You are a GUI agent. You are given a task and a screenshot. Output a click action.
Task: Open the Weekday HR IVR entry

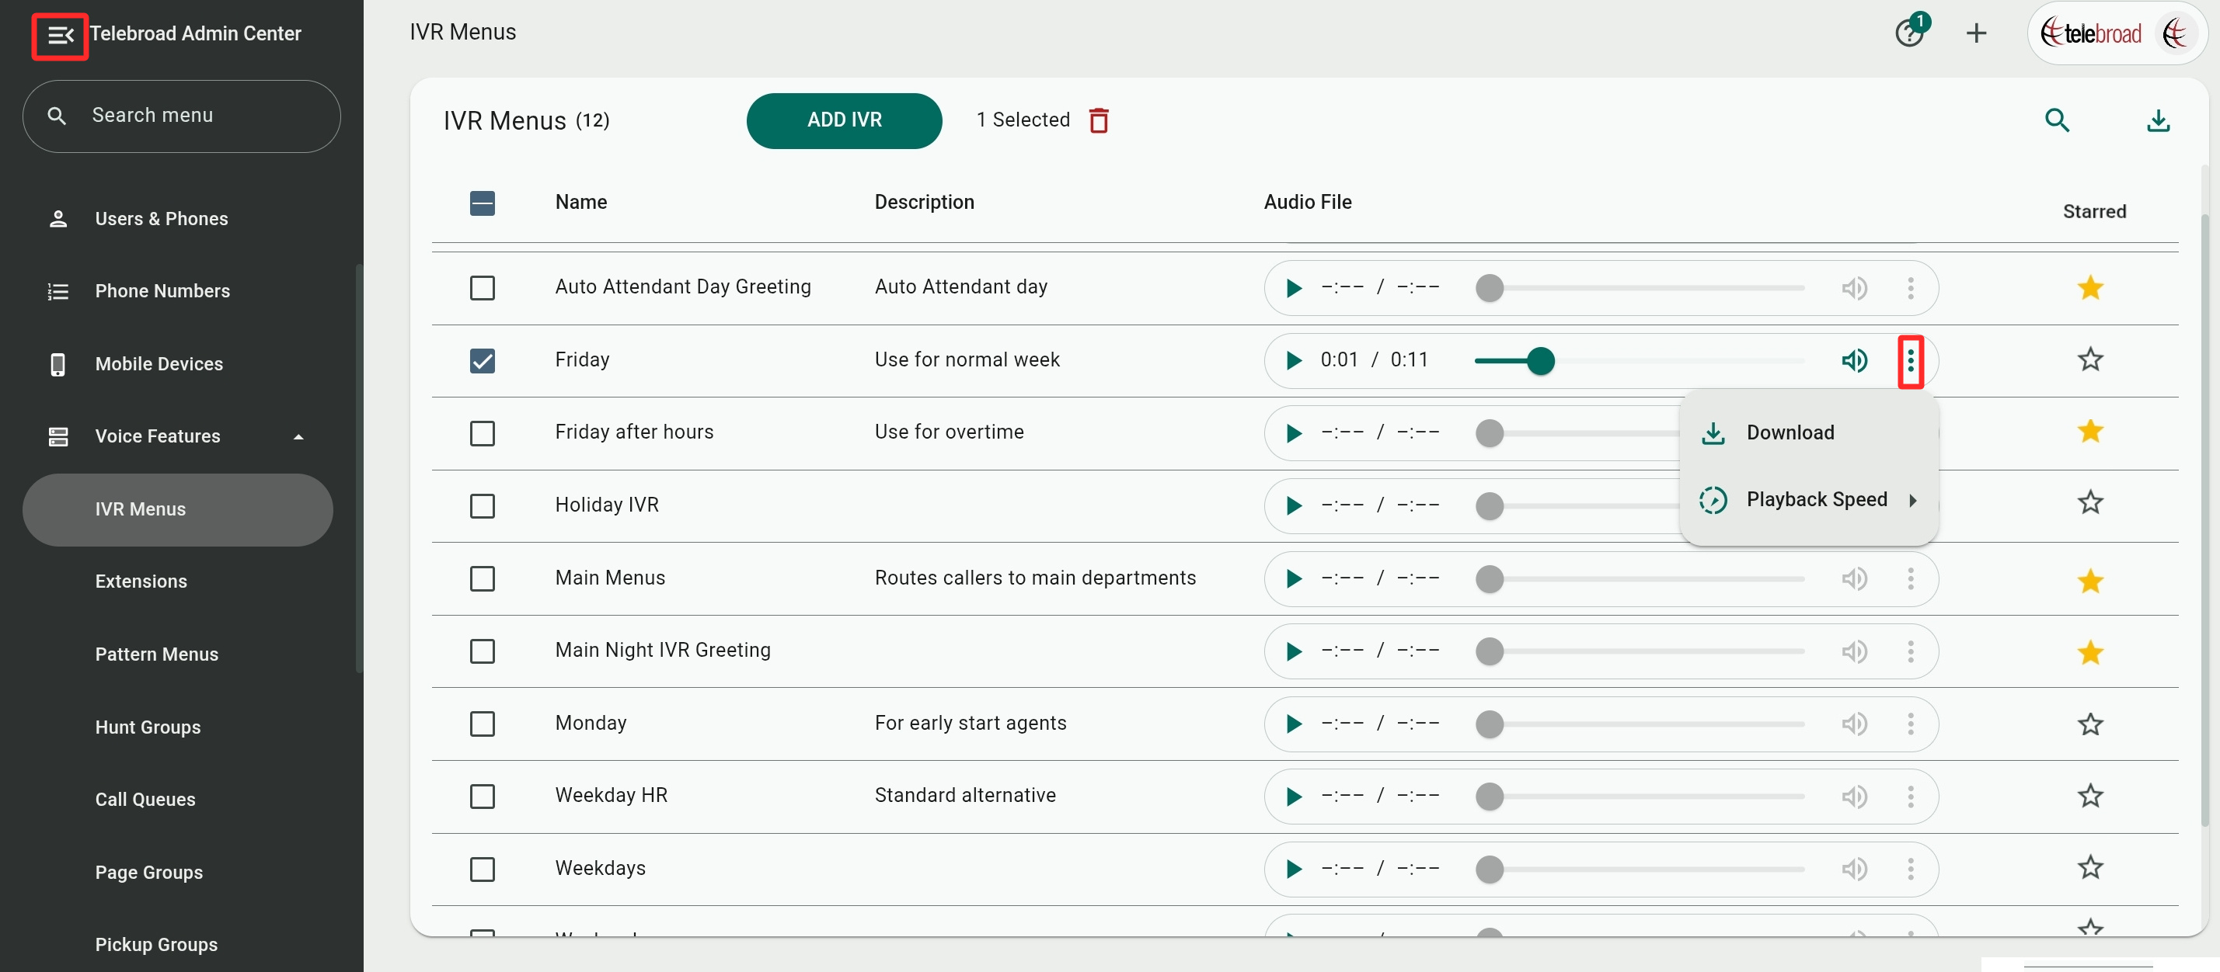point(610,796)
